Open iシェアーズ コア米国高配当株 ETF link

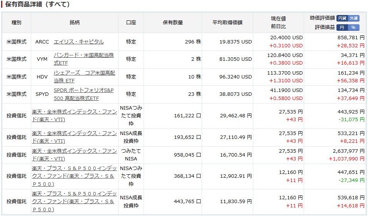[84, 77]
